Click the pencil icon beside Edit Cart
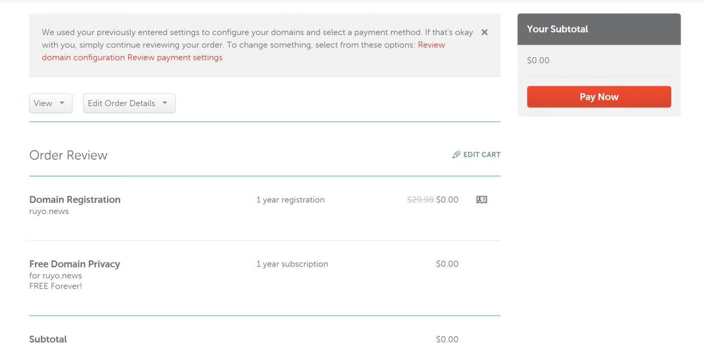Screen dimensions: 704x356 pyautogui.click(x=457, y=155)
